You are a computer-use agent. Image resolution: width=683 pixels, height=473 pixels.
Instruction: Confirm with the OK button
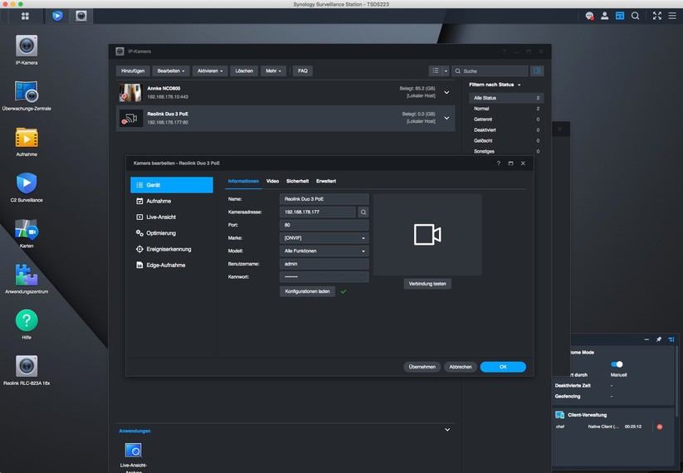(x=503, y=367)
